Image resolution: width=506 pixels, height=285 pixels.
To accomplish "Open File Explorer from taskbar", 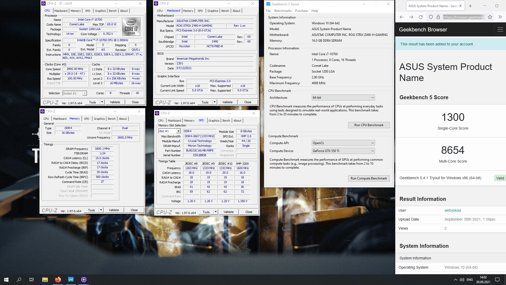I will 45,280.
